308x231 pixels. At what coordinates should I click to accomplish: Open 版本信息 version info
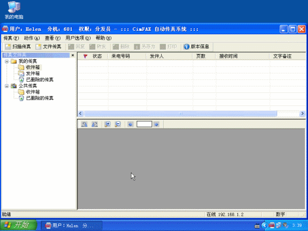coord(196,47)
